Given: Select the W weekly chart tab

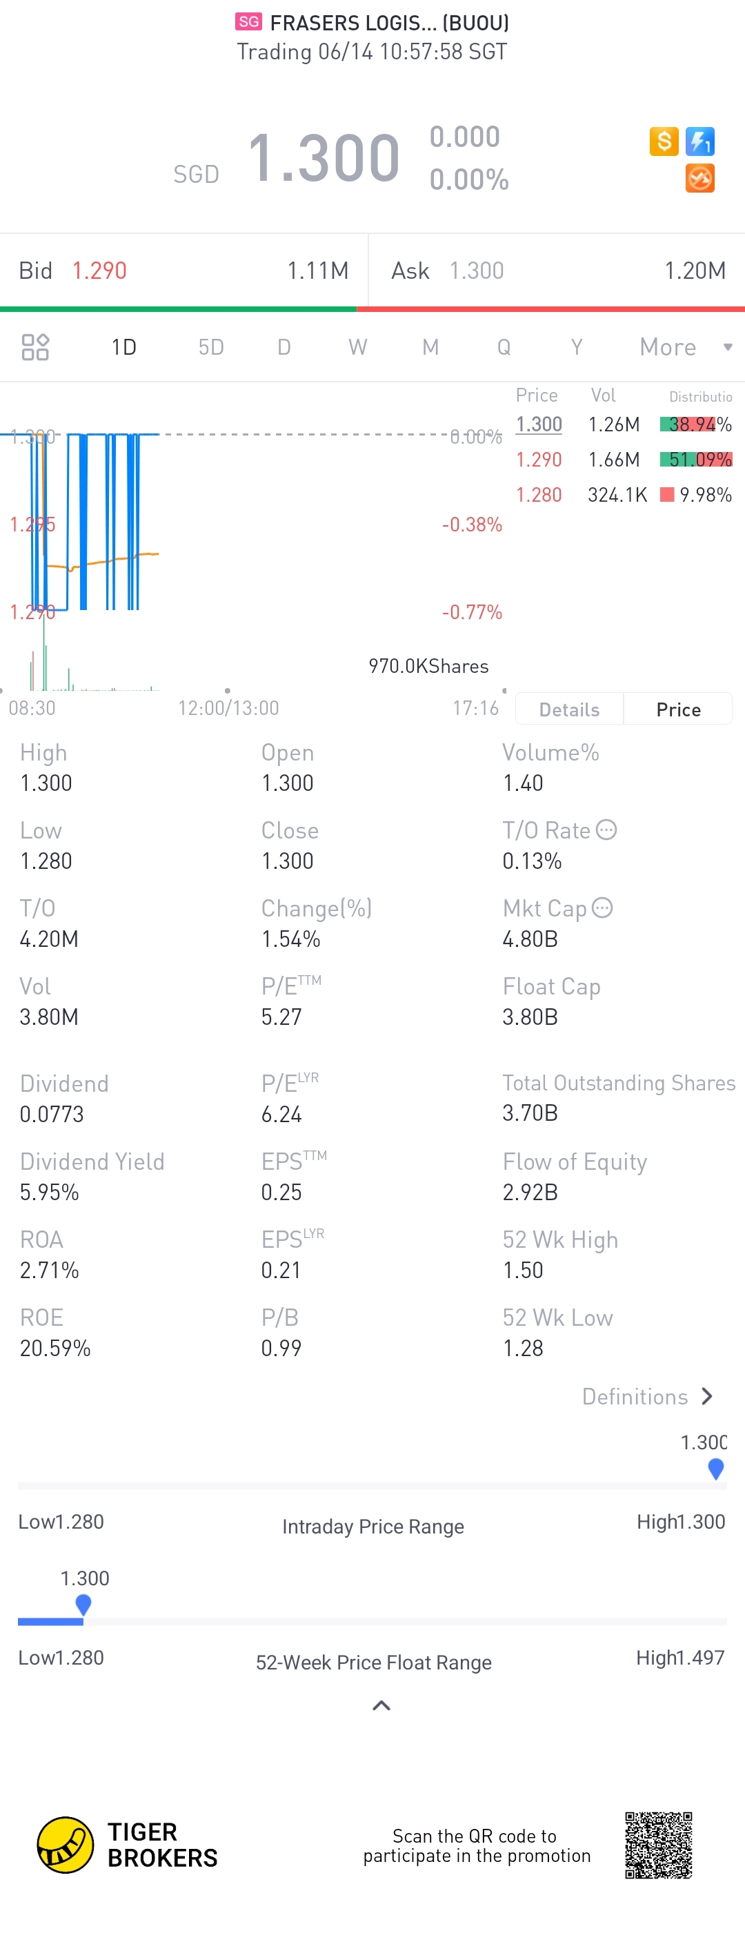Looking at the screenshot, I should point(357,347).
